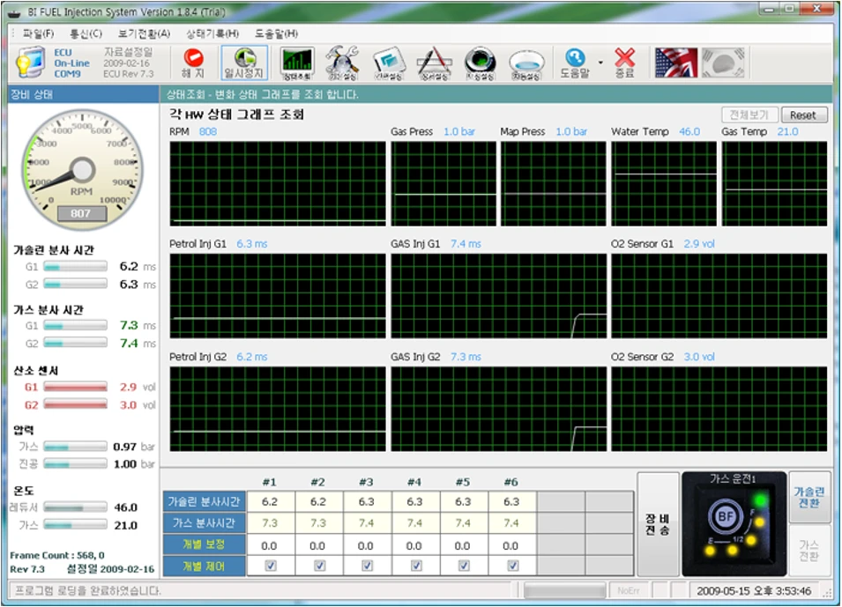
Task: Click the 일시정지 pause button
Action: click(x=245, y=63)
